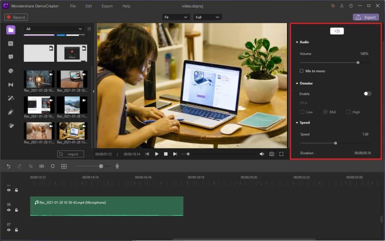Click the split clip tool icon
The width and height of the screenshot is (385, 241).
(42, 166)
